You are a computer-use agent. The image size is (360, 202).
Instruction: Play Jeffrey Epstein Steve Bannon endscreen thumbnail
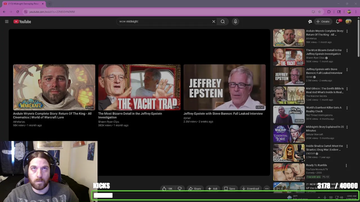point(224,87)
